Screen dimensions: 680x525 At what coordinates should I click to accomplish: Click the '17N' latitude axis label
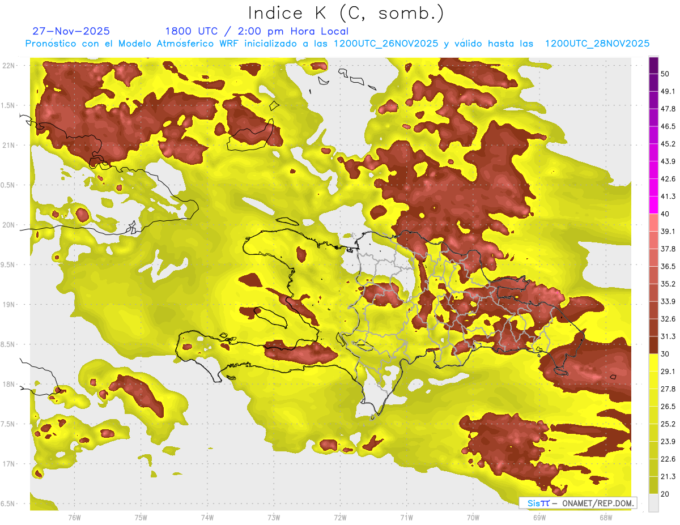coord(8,464)
